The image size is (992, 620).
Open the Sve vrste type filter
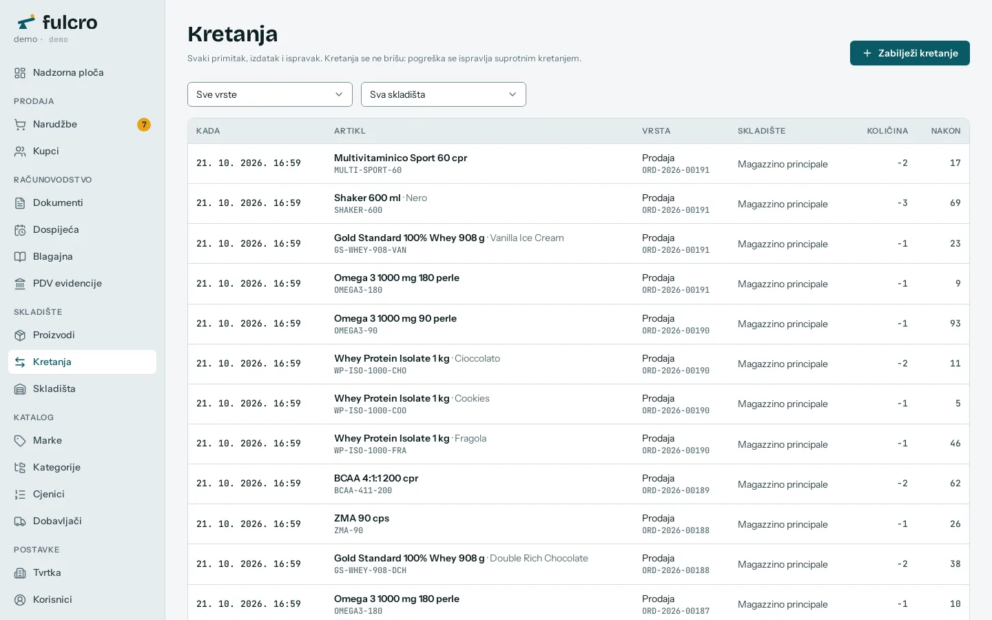point(270,94)
